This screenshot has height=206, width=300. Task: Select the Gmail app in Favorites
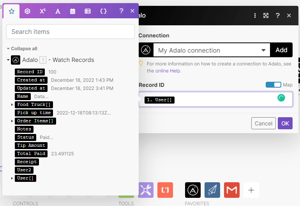(x=232, y=190)
